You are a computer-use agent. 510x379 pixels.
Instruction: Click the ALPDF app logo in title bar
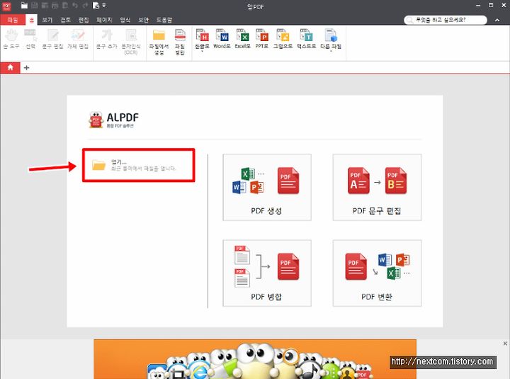[6, 6]
